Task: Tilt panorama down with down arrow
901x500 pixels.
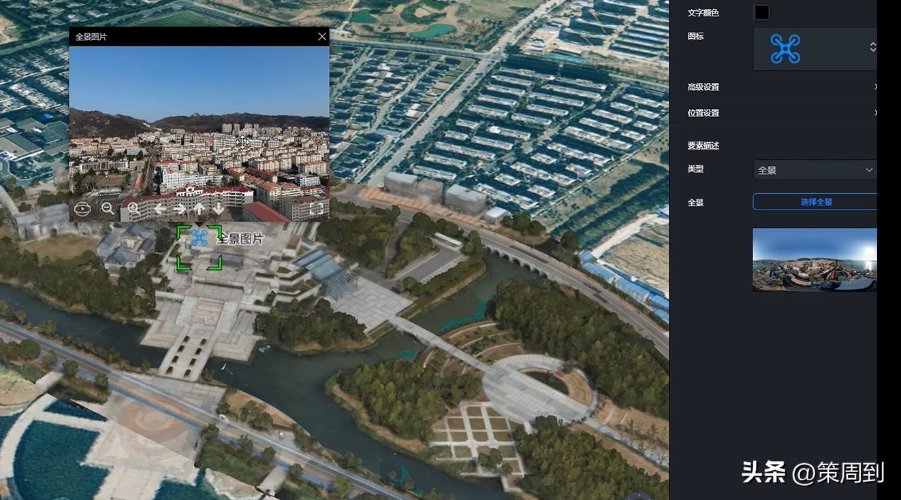Action: point(218,209)
